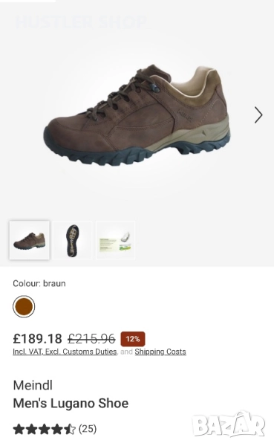Open the 25 reviews count

(88, 429)
